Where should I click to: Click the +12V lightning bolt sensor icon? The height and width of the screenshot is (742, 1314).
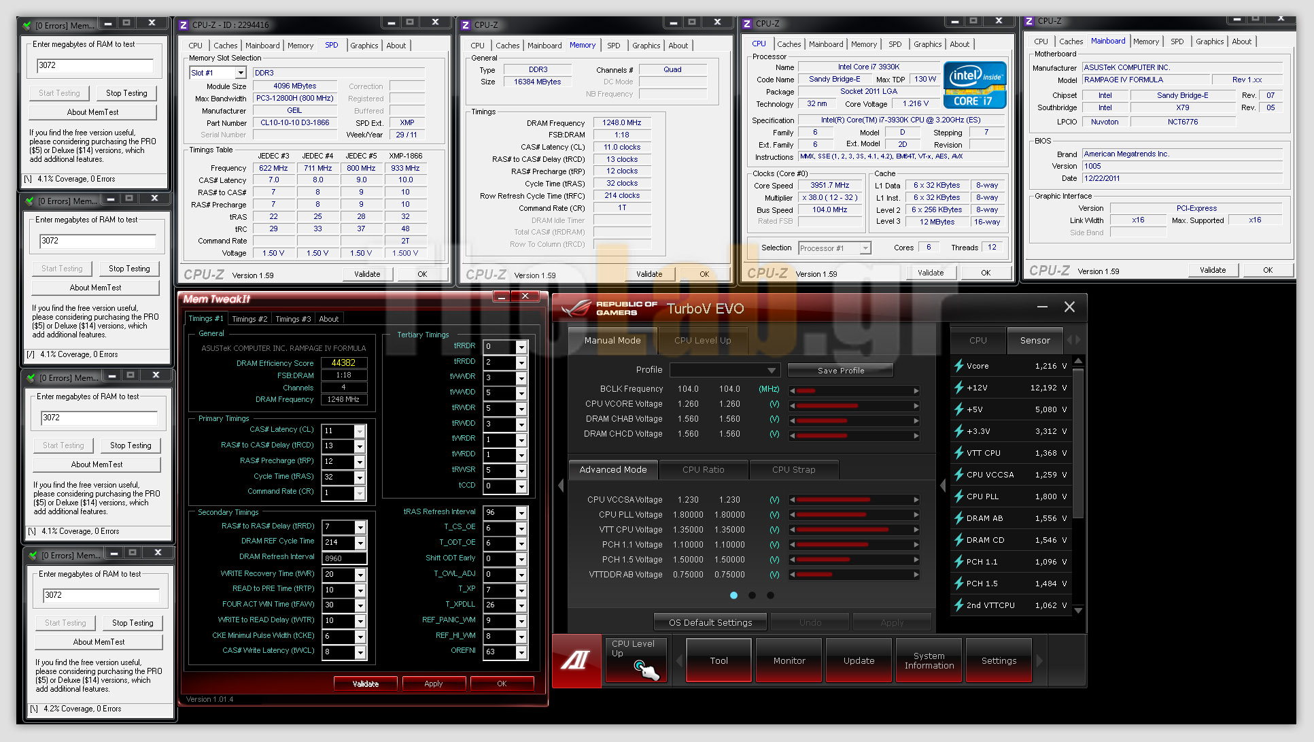958,388
